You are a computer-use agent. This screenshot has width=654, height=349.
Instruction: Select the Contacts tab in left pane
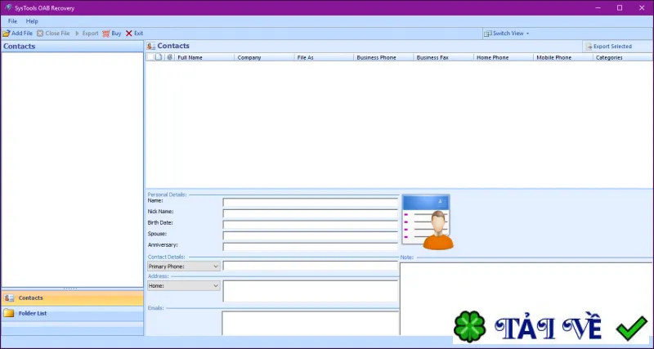click(x=72, y=298)
